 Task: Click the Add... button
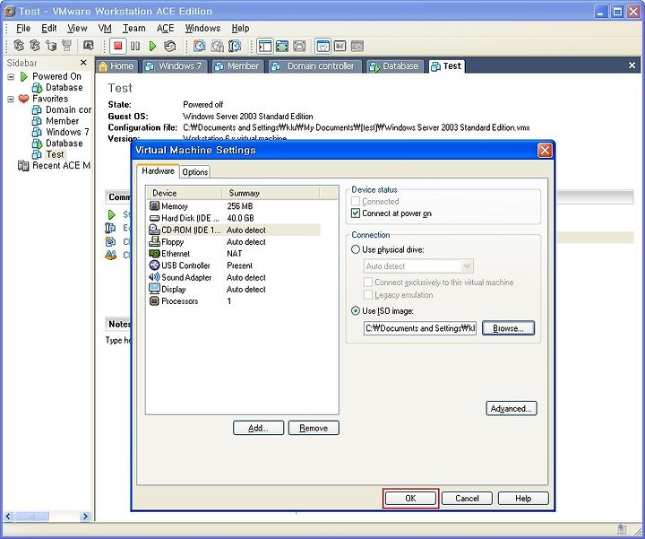258,428
